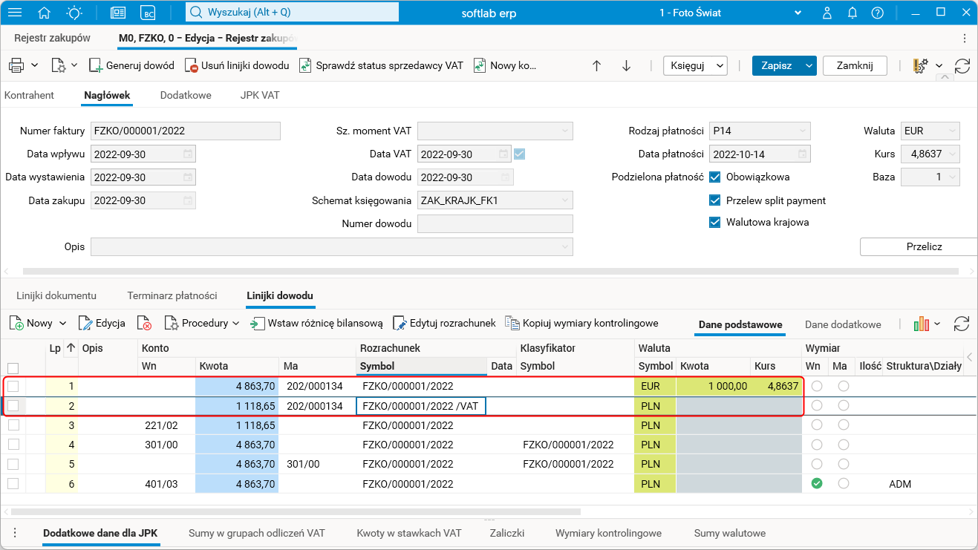Viewport: 978px width, 550px height.
Task: Toggle Przelew split payment checkbox
Action: (x=715, y=200)
